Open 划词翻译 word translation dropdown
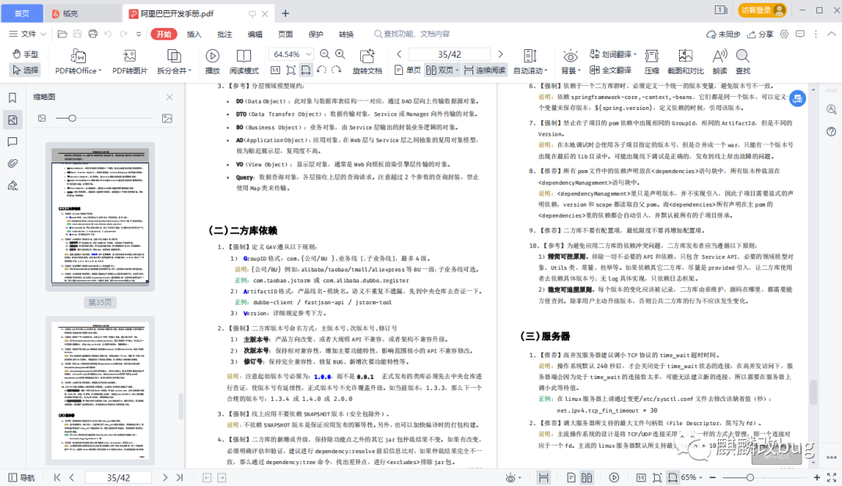Viewport: 842px width, 486px height. pyautogui.click(x=613, y=55)
